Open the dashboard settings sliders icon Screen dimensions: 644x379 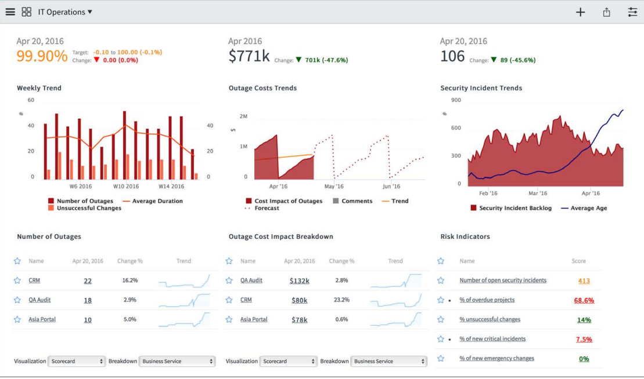click(632, 12)
